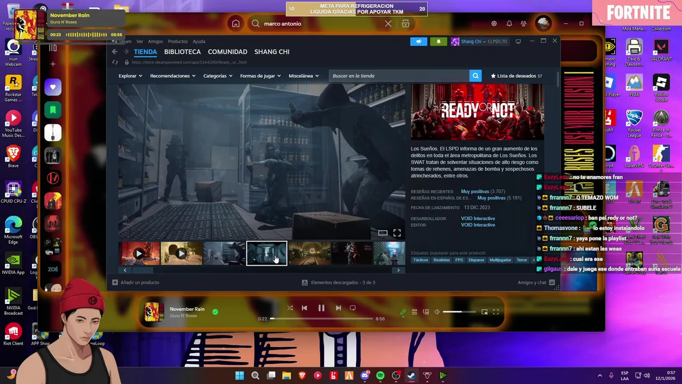Switch Steam to Big Picture mode icon
The height and width of the screenshot is (384, 682).
[x=518, y=41]
